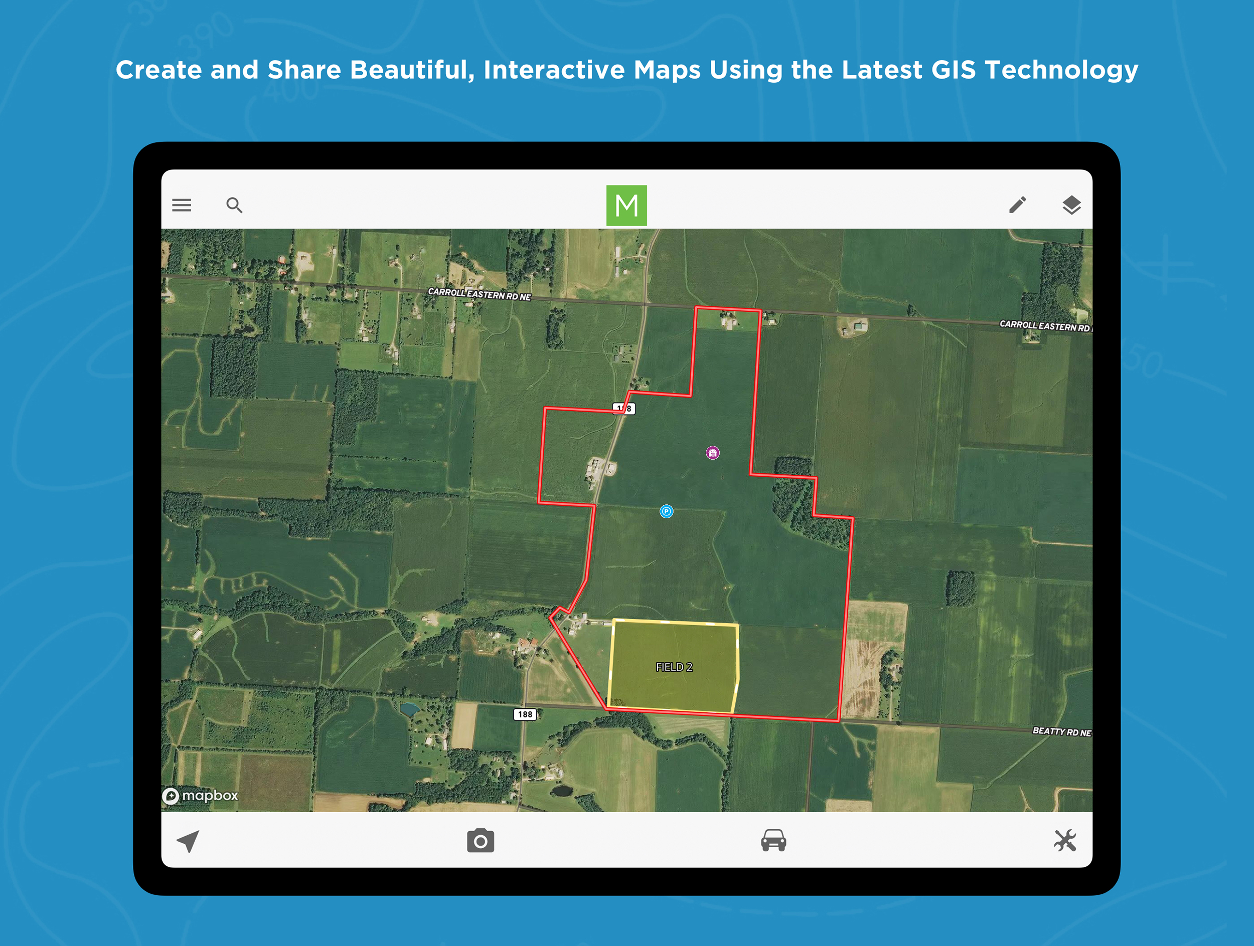Tap the route 188 shield near Beatty Rd
Image resolution: width=1254 pixels, height=946 pixels.
(x=525, y=714)
